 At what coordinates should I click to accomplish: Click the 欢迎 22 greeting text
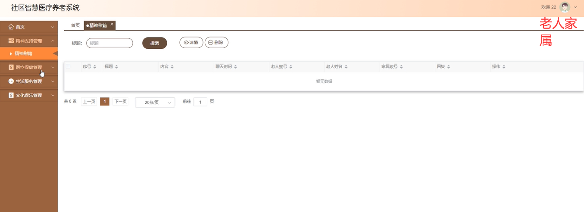pyautogui.click(x=549, y=7)
